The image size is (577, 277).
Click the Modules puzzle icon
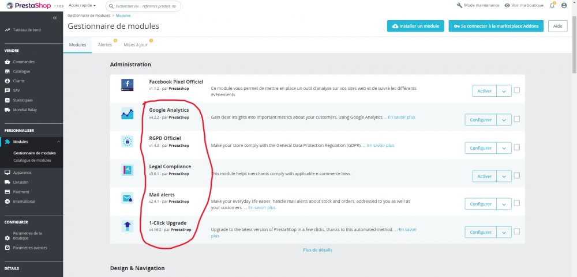[8, 142]
